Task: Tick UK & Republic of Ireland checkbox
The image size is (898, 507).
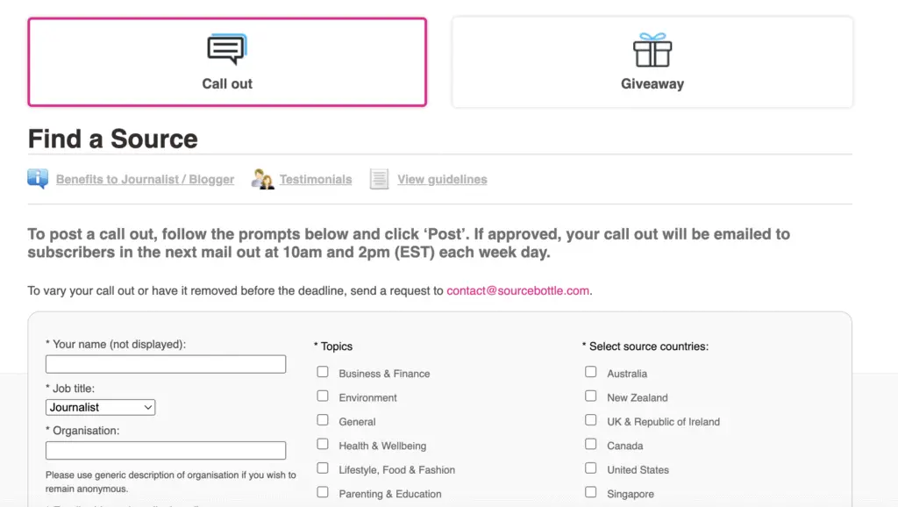Action: pos(591,420)
